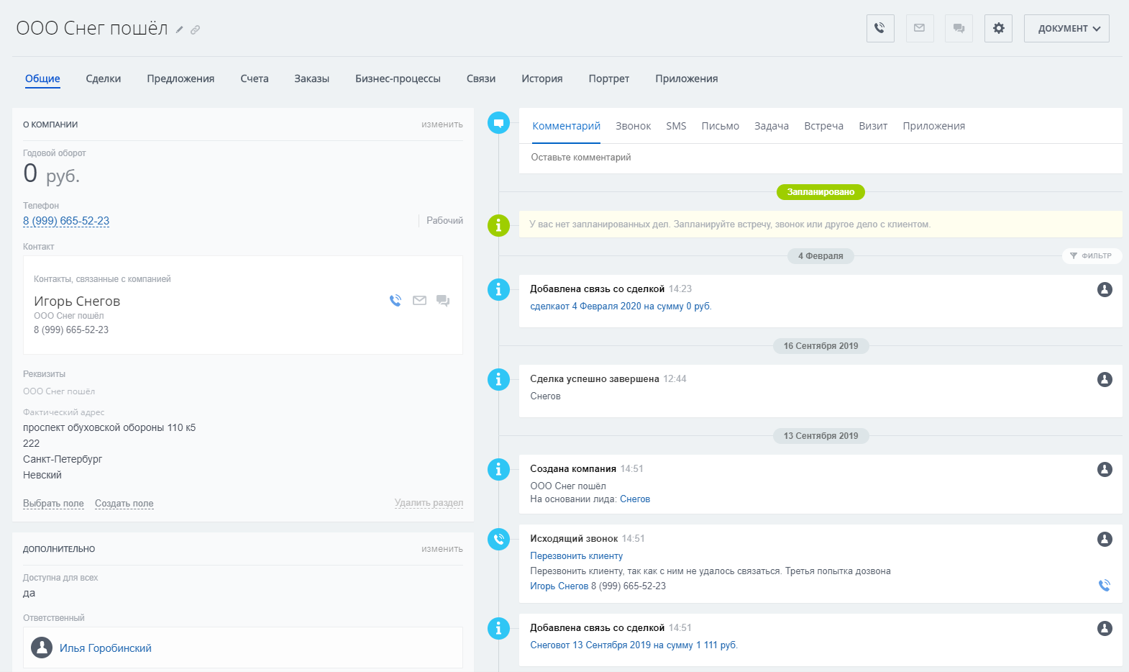Viewport: 1129px width, 672px height.
Task: Click Удалить раздел link
Action: click(x=429, y=503)
